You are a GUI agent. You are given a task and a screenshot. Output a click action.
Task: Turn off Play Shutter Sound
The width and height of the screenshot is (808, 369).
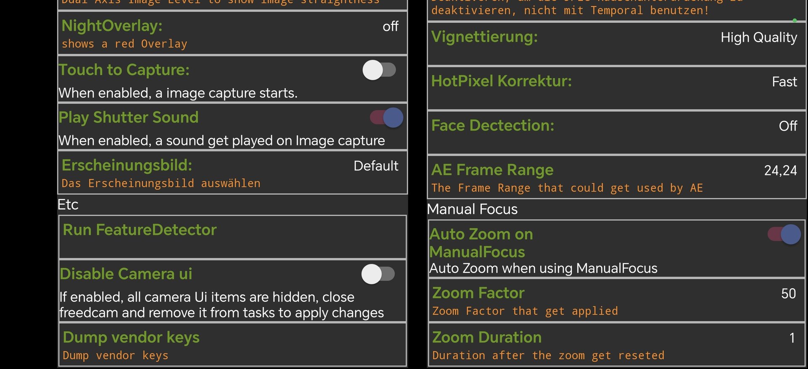(x=386, y=118)
